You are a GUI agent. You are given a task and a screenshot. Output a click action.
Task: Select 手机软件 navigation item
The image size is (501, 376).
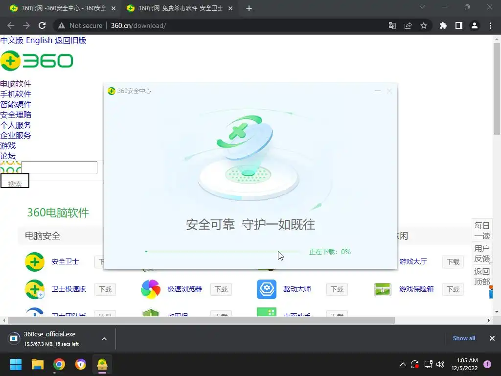(x=16, y=94)
